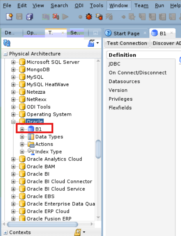Image resolution: width=181 pixels, height=236 pixels.
Task: Open the Window menu
Action: click(119, 6)
